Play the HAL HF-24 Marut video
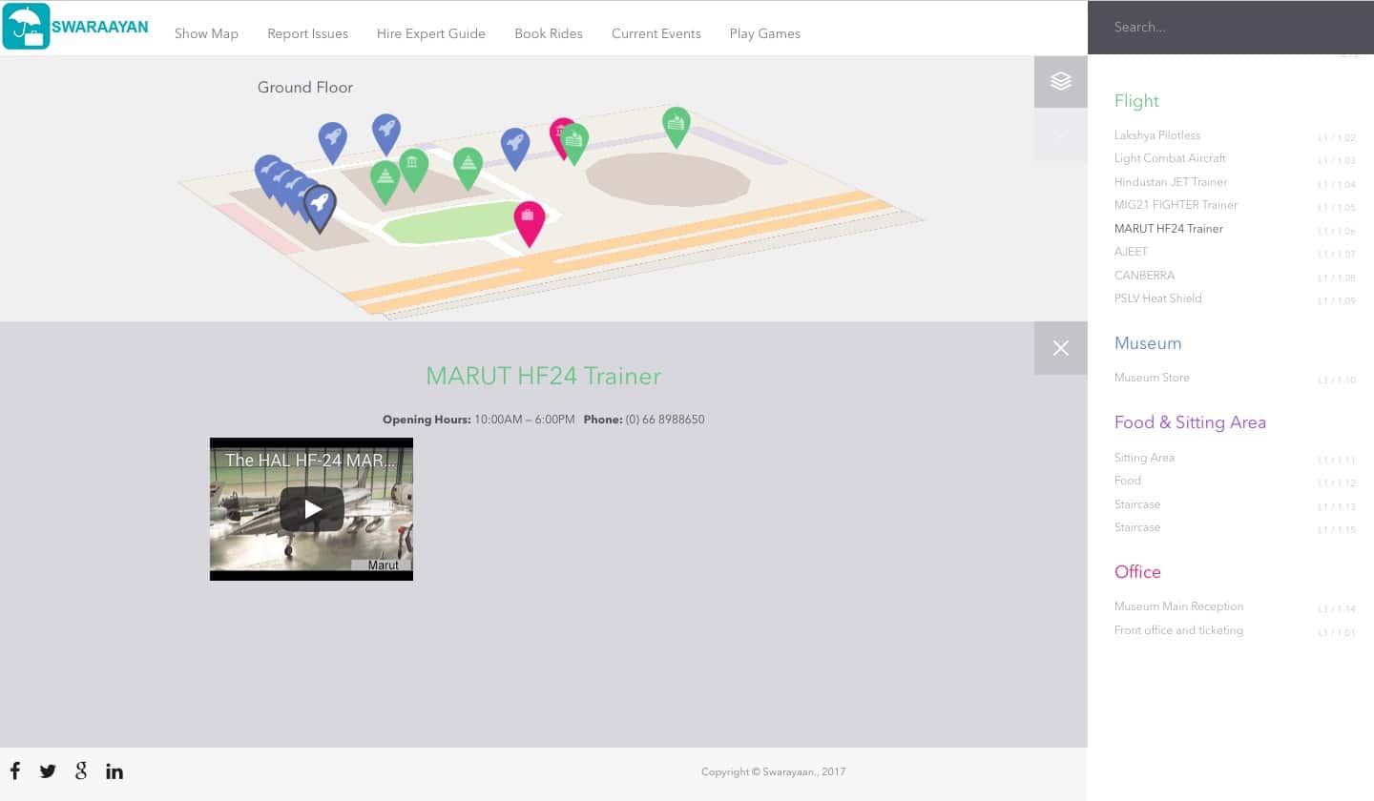Viewport: 1374px width, 801px height. point(312,509)
